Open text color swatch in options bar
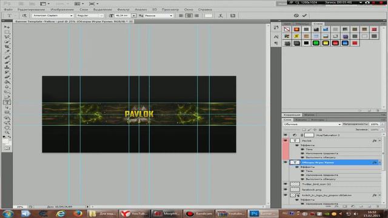 [209, 16]
